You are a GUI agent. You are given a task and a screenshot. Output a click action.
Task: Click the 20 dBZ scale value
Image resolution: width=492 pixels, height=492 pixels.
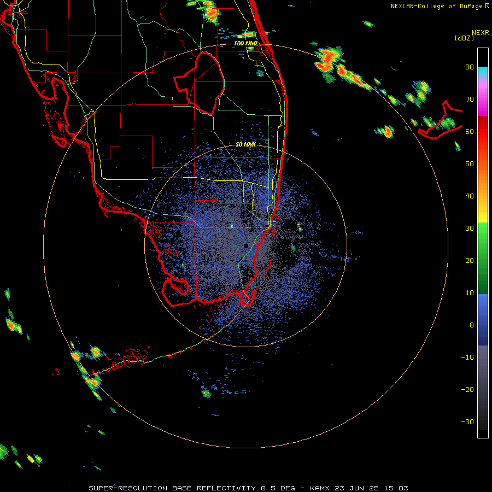[x=470, y=261]
